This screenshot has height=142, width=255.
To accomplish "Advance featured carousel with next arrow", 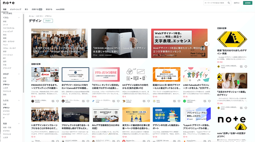I will (x=207, y=44).
